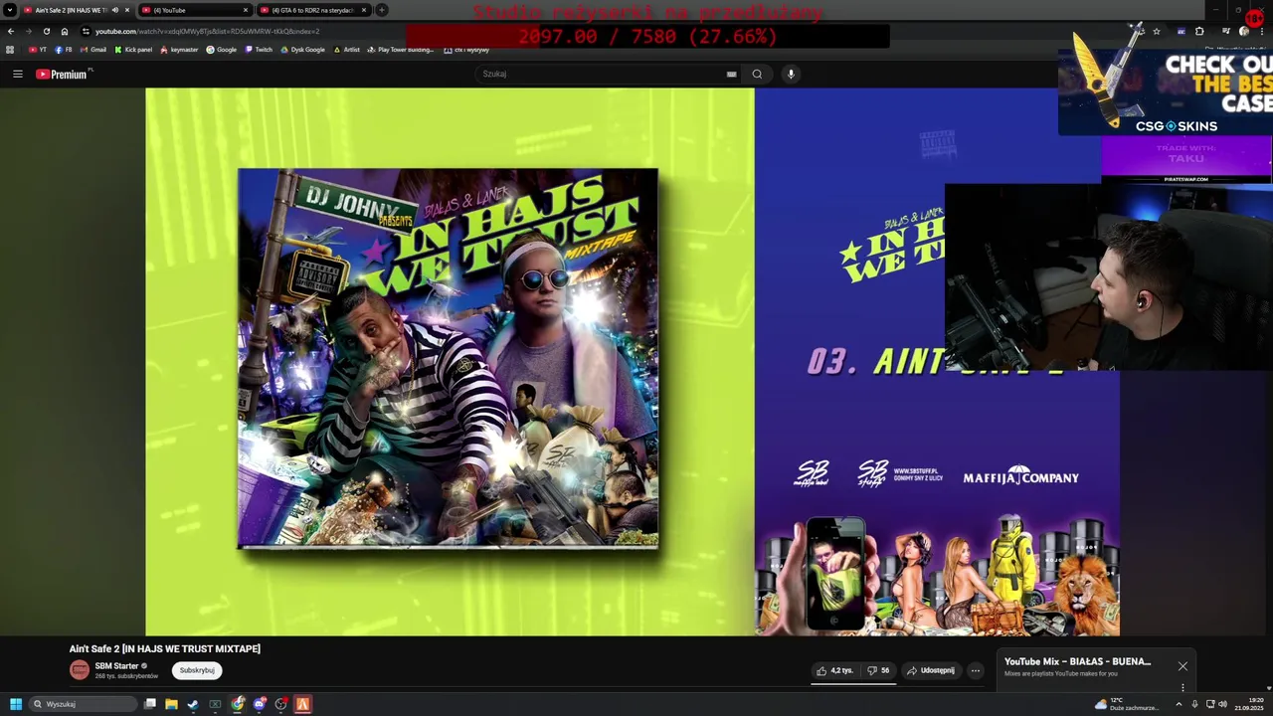Viewport: 1273px width, 716px height.
Task: Open the Kick panel bookmark
Action: click(133, 50)
